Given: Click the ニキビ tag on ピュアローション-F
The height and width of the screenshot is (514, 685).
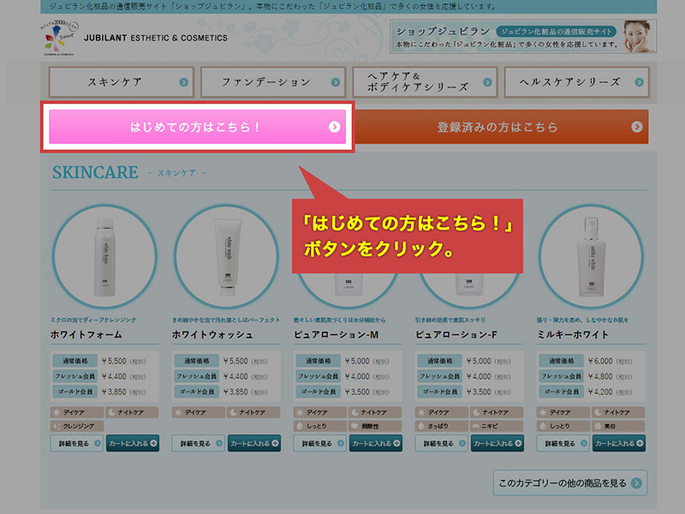Looking at the screenshot, I should point(497,426).
